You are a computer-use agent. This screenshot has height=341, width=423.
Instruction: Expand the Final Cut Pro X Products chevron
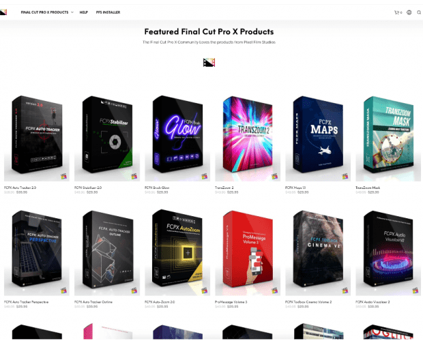[72, 12]
